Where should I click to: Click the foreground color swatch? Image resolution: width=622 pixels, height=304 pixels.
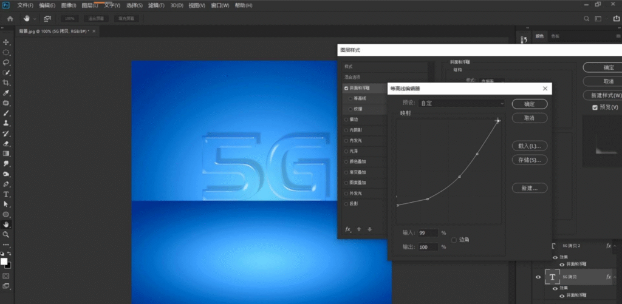4,261
